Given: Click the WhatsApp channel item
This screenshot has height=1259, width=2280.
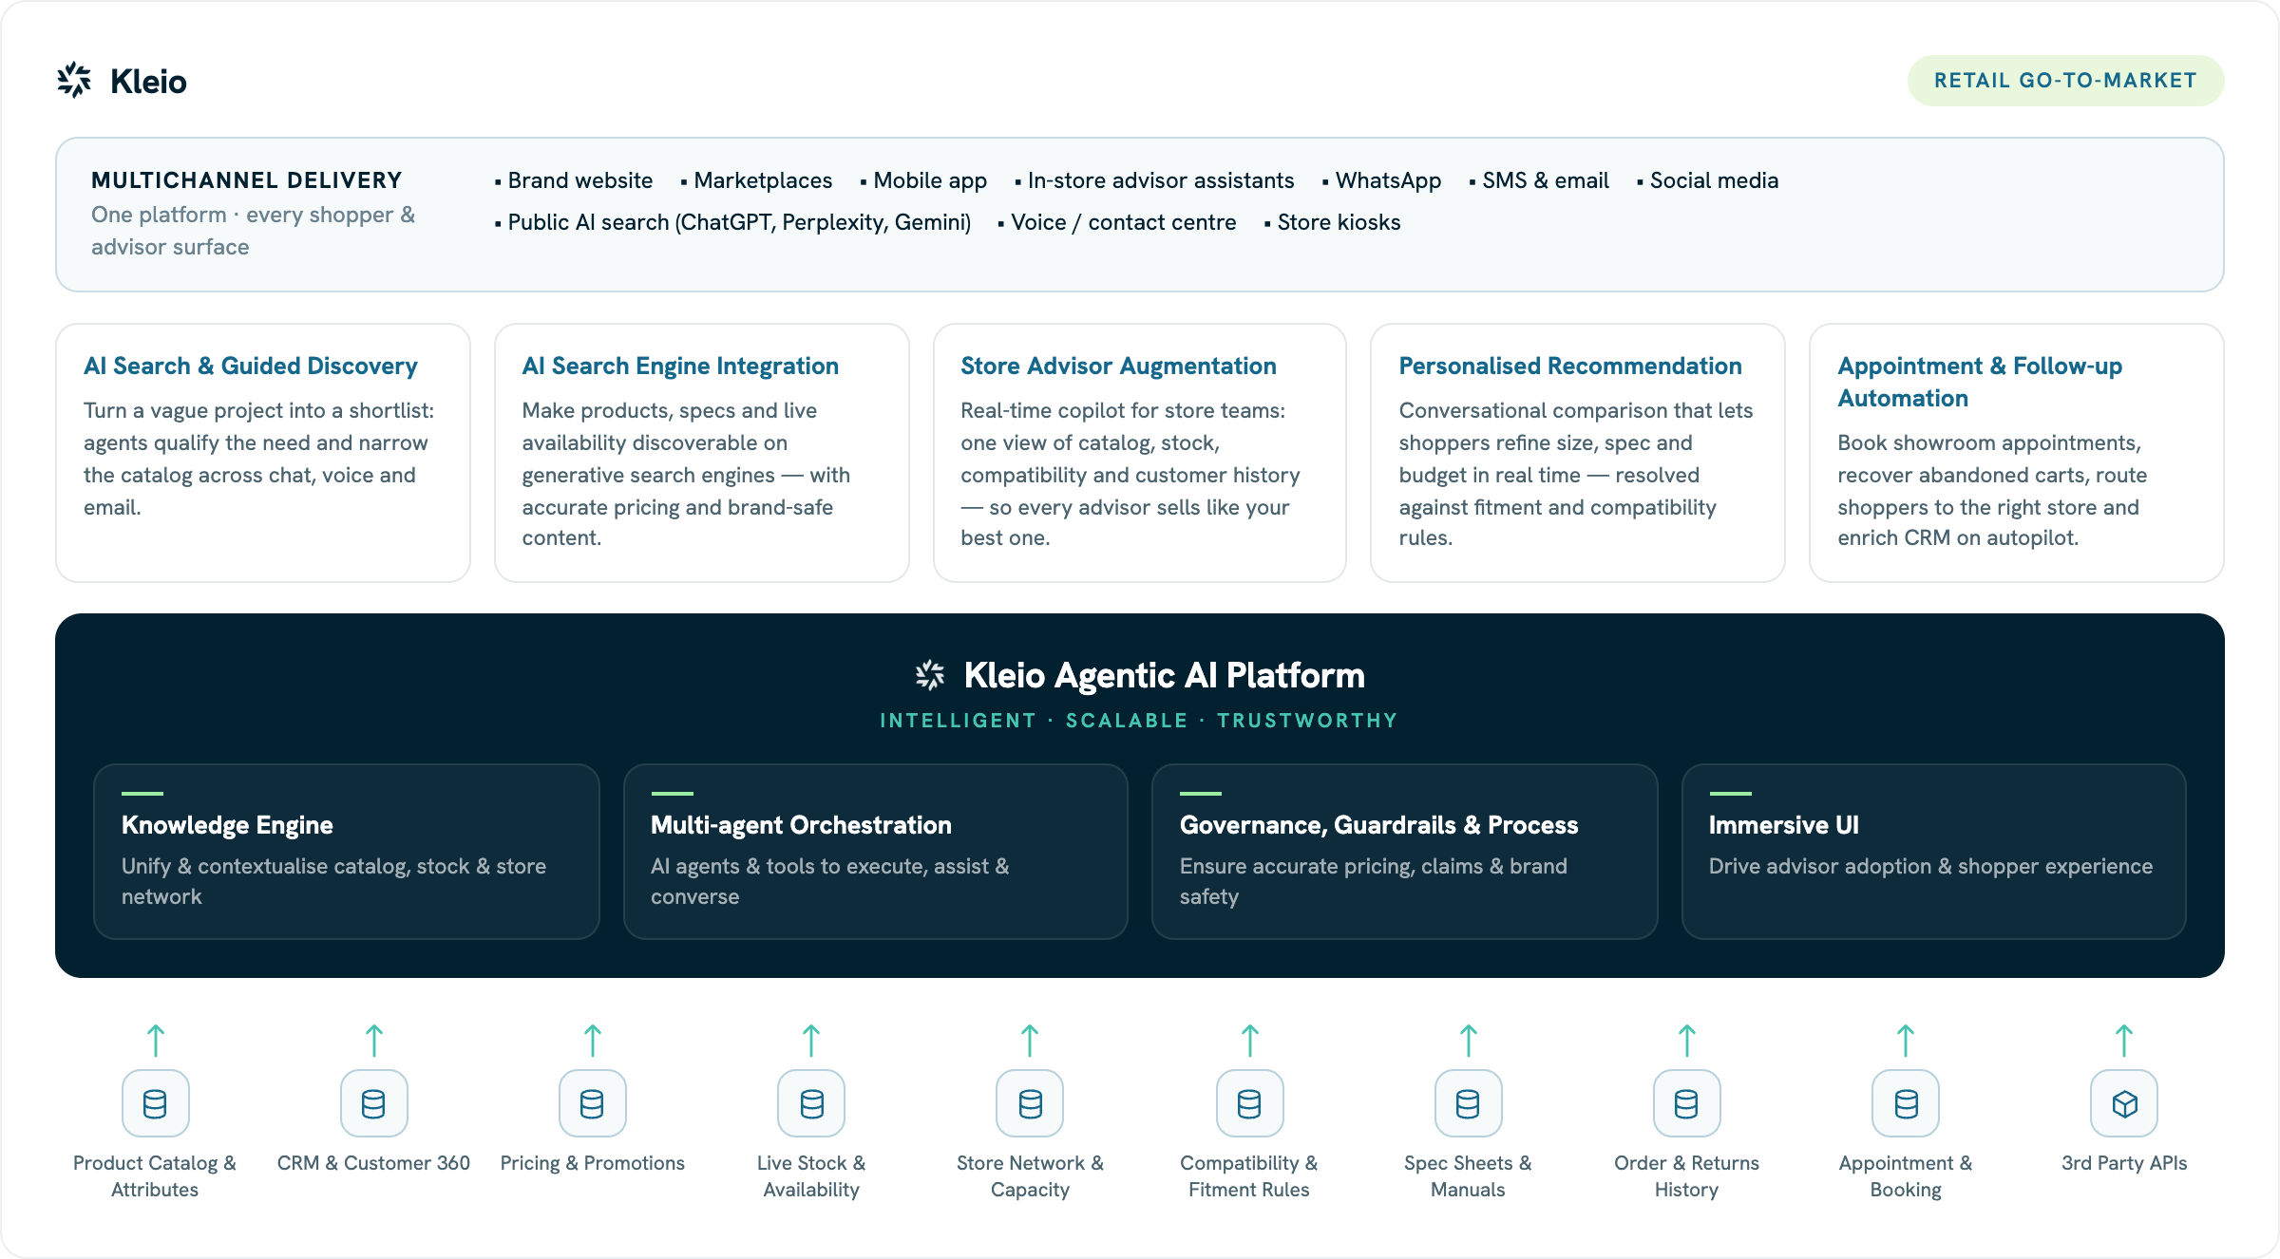Looking at the screenshot, I should pyautogui.click(x=1382, y=180).
